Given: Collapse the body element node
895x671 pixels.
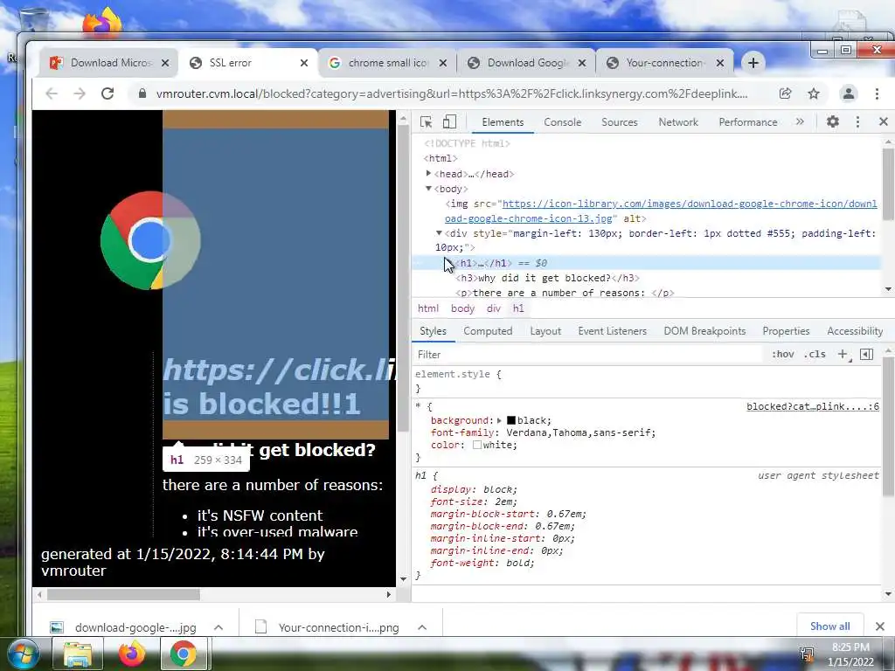Looking at the screenshot, I should point(428,189).
